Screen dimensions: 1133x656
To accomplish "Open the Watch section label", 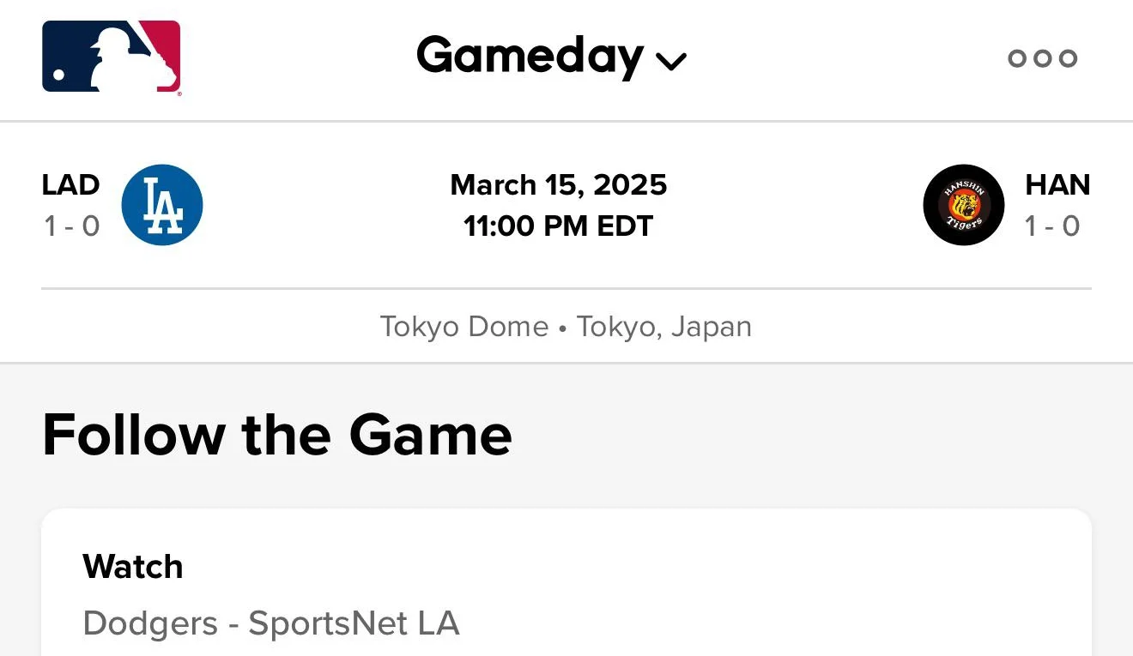I will click(133, 567).
